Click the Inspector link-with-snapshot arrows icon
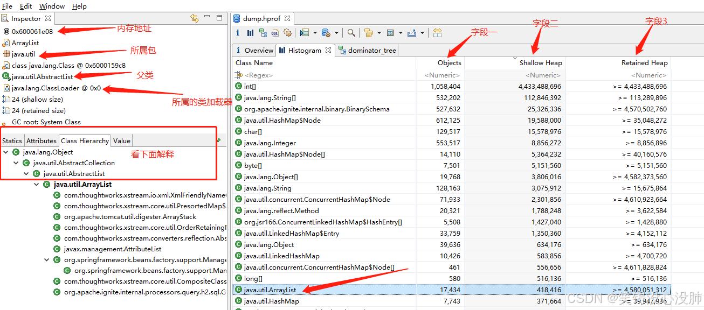 [x=195, y=18]
